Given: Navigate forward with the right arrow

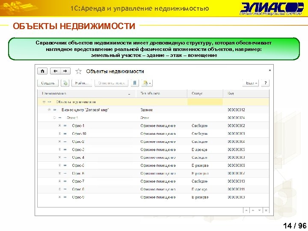Looking at the screenshot, I should 65,71.
